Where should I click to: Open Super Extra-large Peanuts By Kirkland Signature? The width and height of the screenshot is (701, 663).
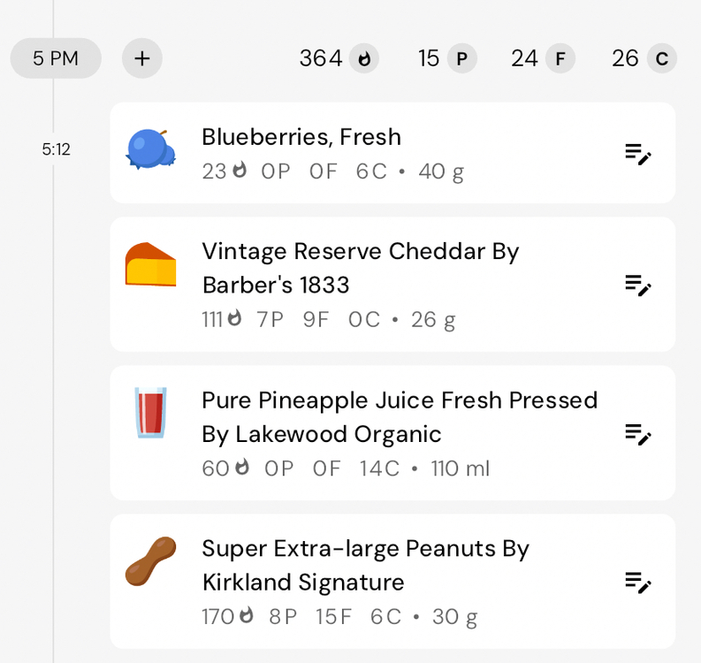click(365, 565)
